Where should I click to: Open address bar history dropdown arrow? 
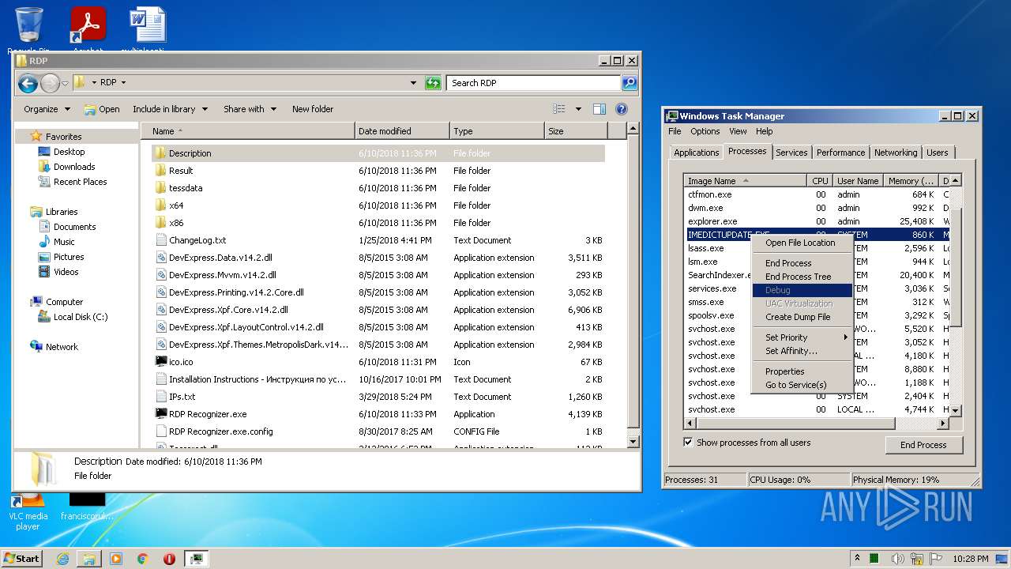tap(413, 82)
